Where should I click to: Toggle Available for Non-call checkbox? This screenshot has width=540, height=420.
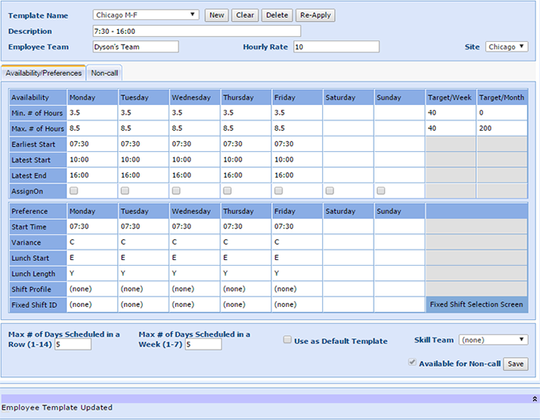click(x=412, y=363)
